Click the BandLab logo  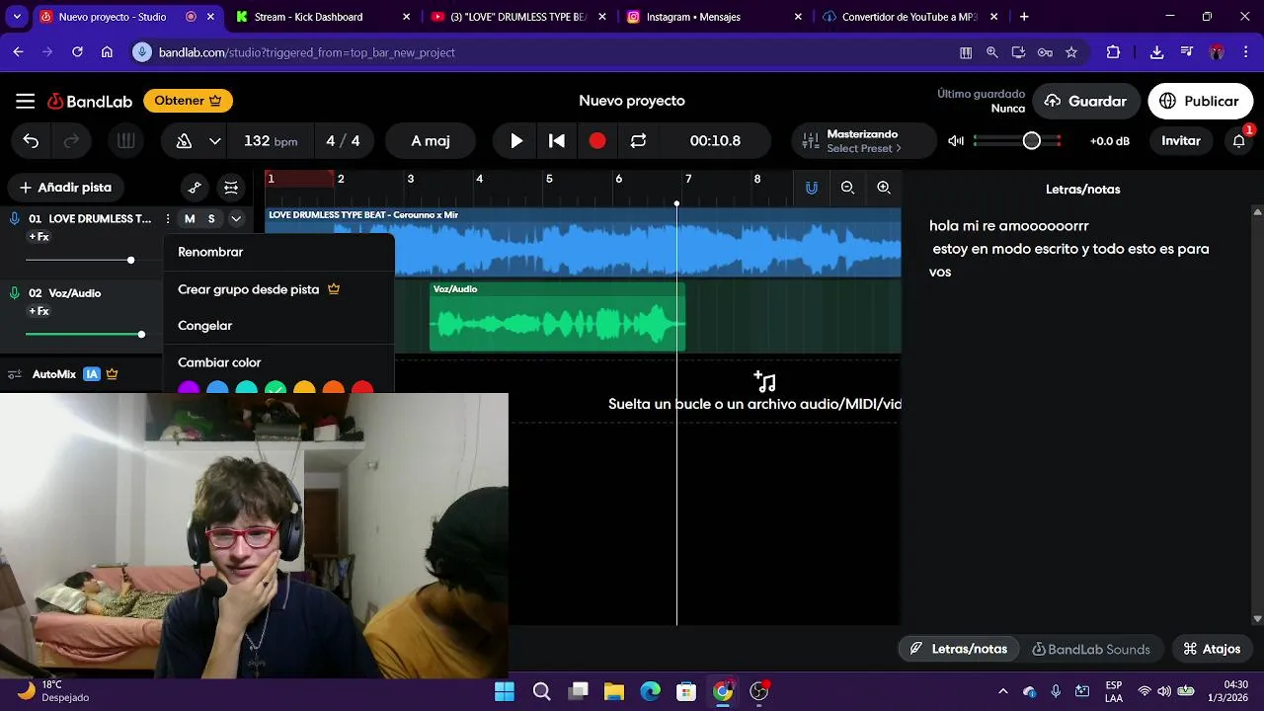point(90,101)
